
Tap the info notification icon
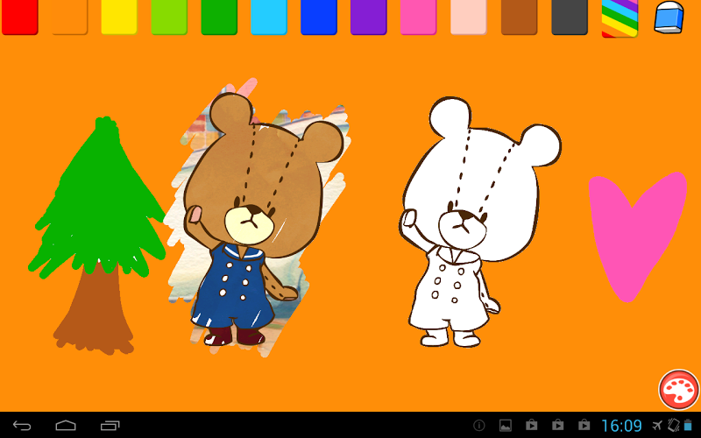[478, 426]
